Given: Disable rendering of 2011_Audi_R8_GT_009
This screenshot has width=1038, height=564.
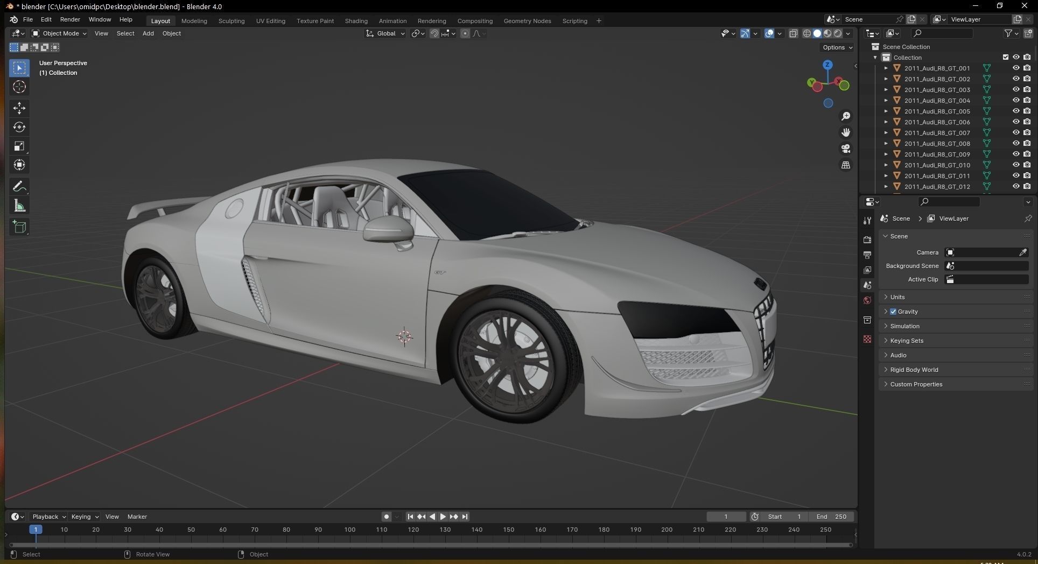Looking at the screenshot, I should [x=1027, y=154].
